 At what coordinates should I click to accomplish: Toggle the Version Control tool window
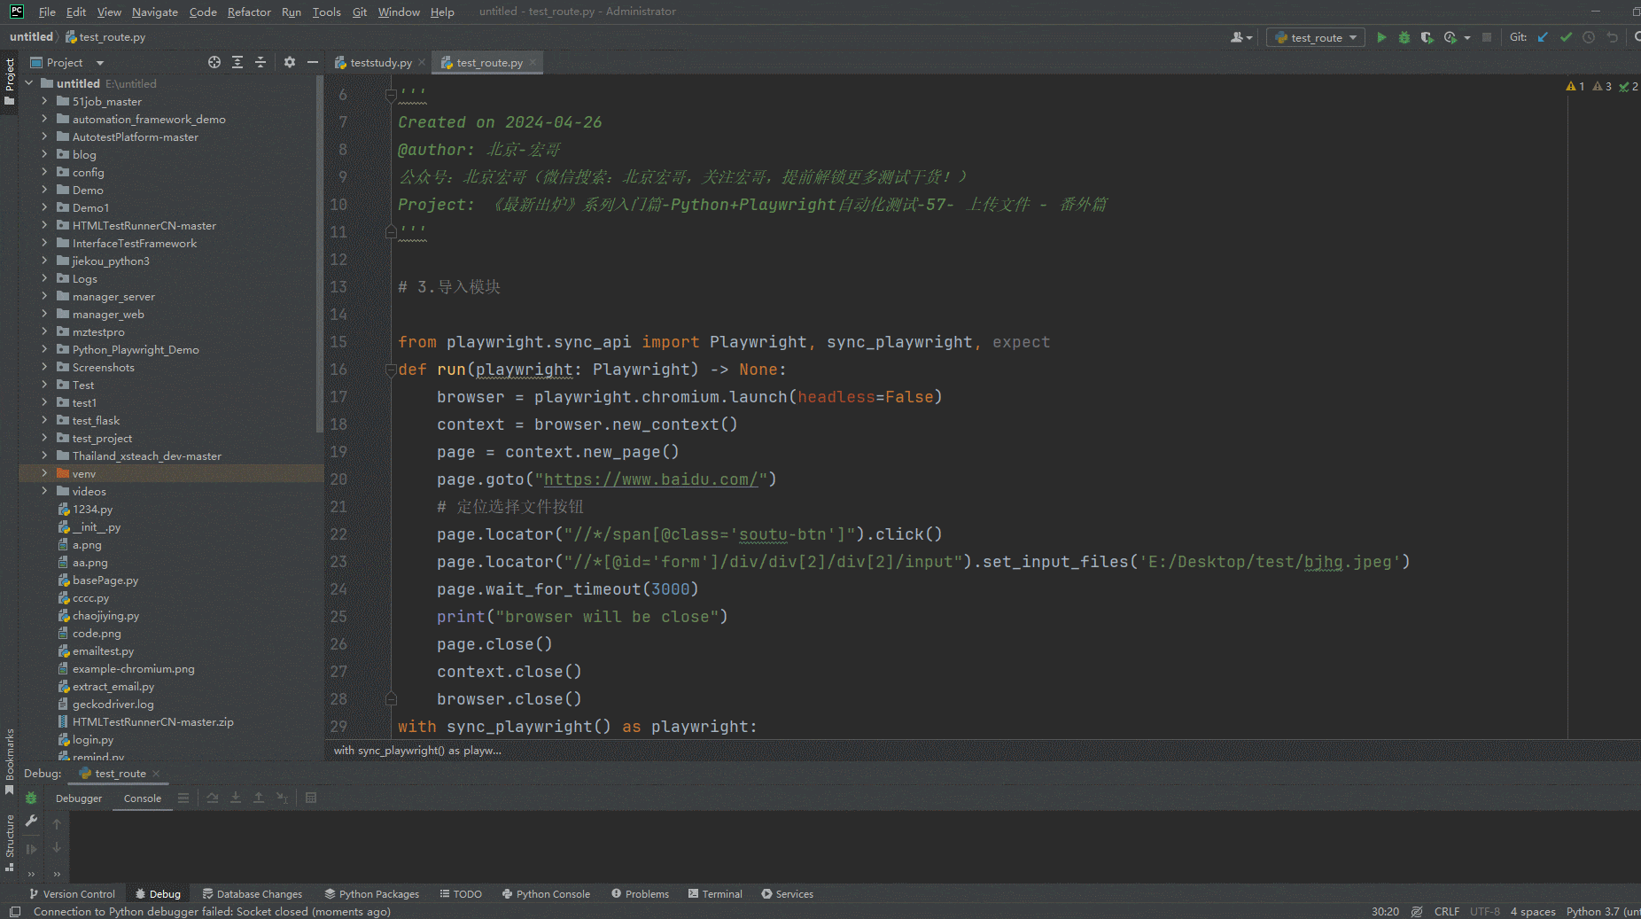click(x=72, y=894)
